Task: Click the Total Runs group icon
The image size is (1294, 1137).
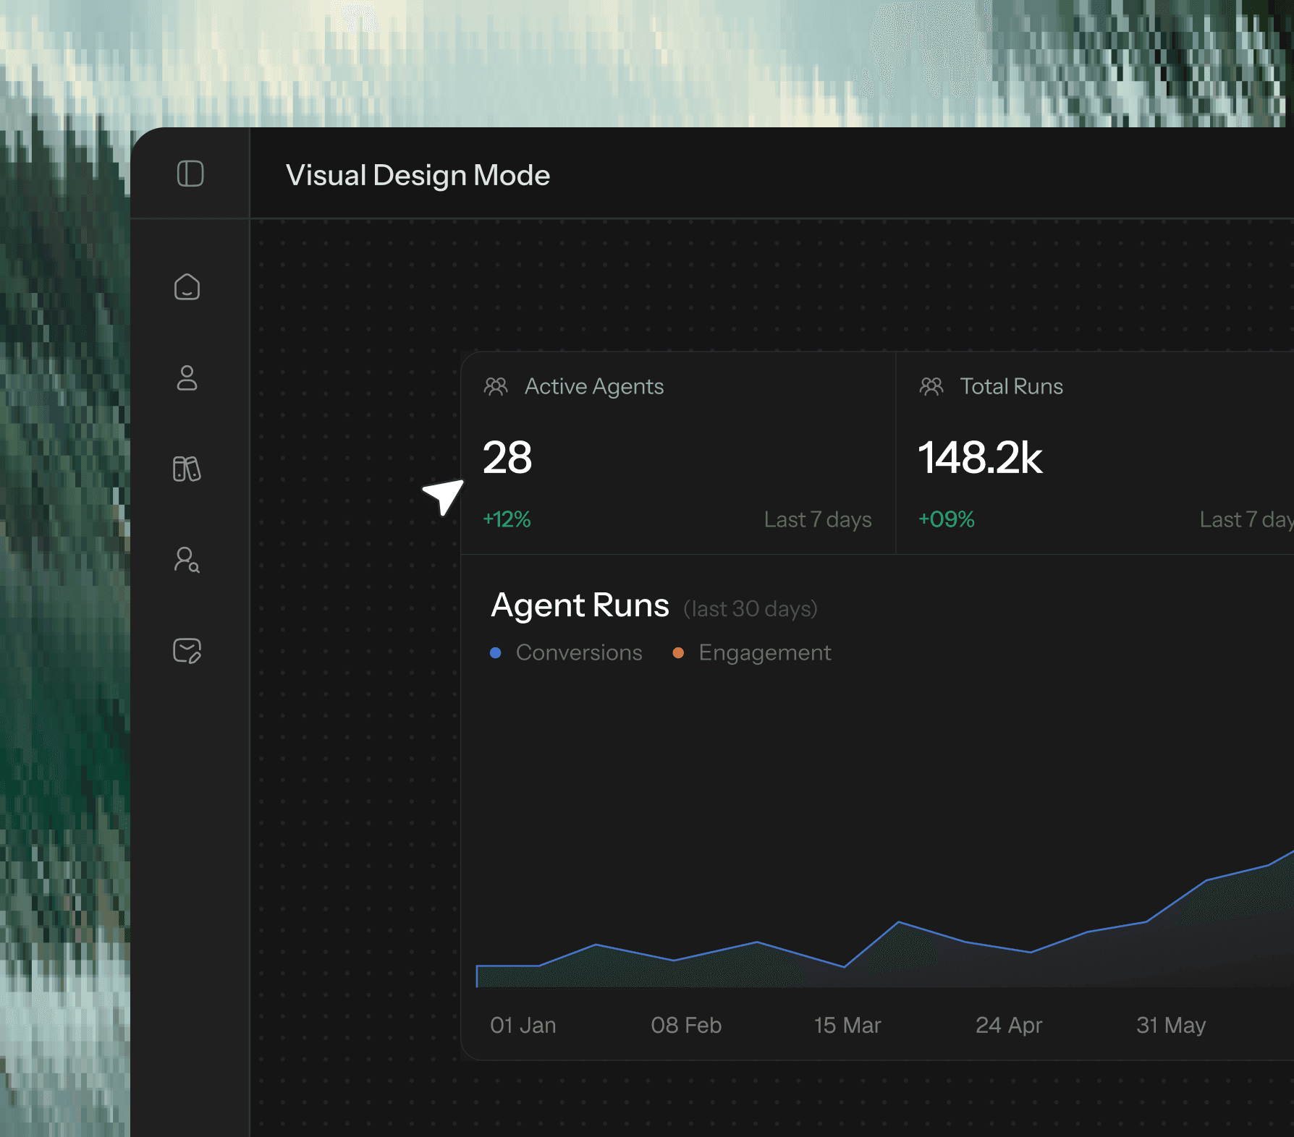Action: click(x=931, y=386)
